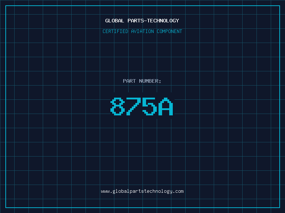Click the part number value '875A'
This screenshot has width=285, height=213.
point(142,106)
